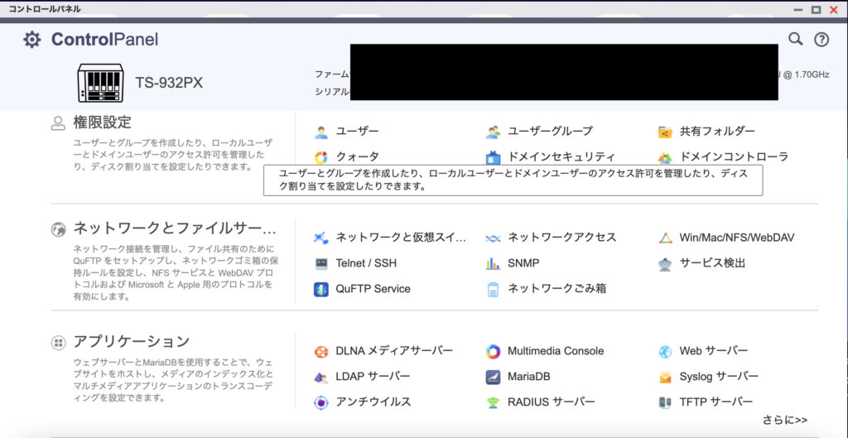This screenshot has width=848, height=438.
Task: Click the ControlPanel title text
Action: point(105,40)
